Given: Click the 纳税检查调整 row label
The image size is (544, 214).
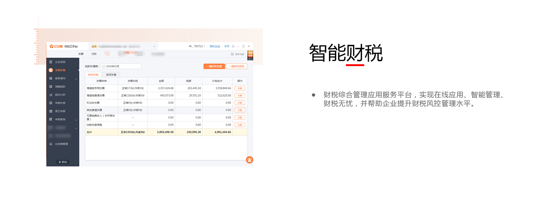Looking at the screenshot, I should tap(94, 125).
